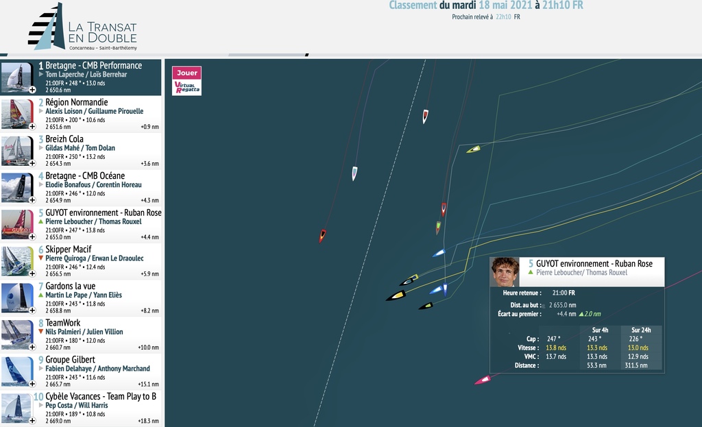
Task: Click the Sur 4h column header
Action: pyautogui.click(x=600, y=330)
